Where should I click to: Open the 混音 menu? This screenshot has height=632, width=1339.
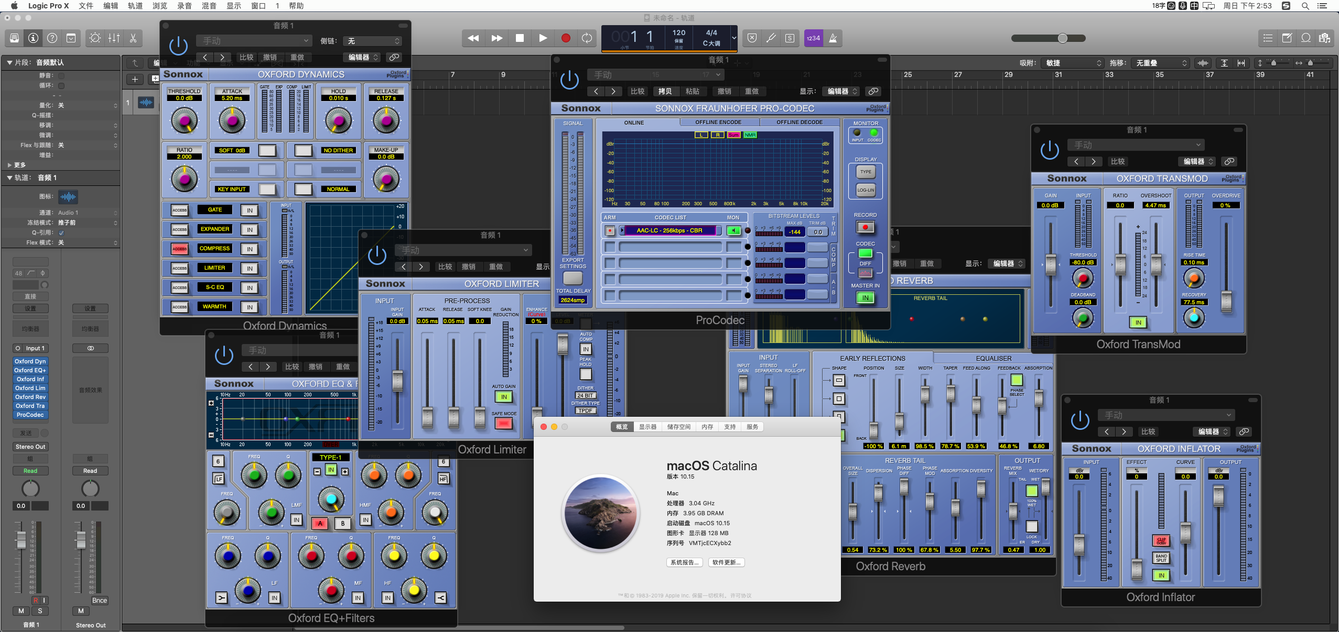coord(209,6)
